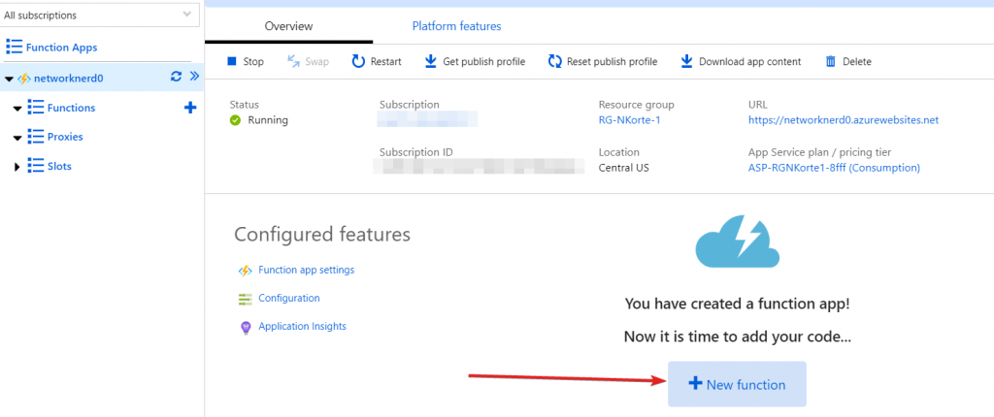This screenshot has height=417, width=994.
Task: Open resource group RG-NKorte-1
Action: 629,120
